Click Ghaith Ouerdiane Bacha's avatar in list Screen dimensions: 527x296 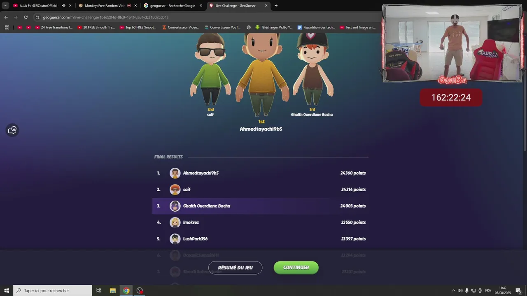175,206
